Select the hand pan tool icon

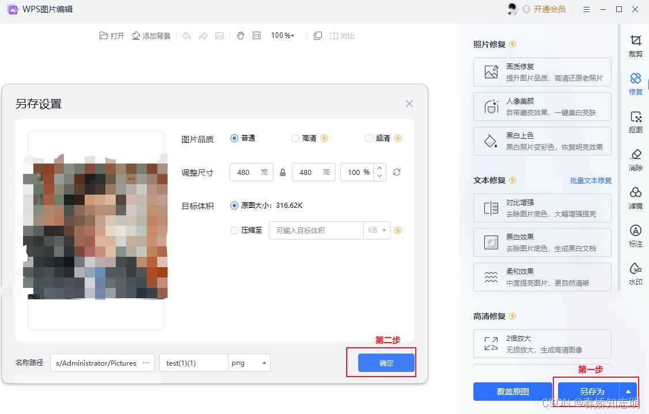(x=241, y=36)
